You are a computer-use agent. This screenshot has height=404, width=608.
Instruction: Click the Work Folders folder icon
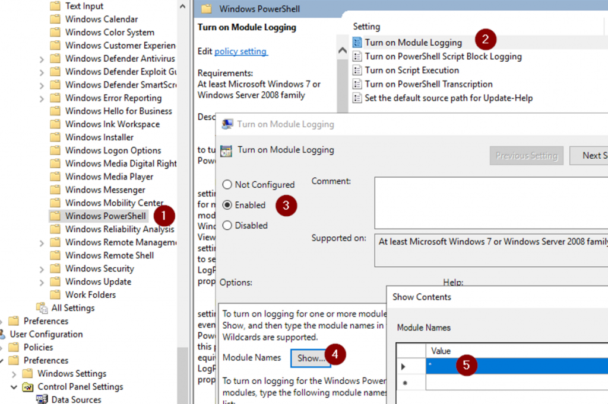coord(55,295)
